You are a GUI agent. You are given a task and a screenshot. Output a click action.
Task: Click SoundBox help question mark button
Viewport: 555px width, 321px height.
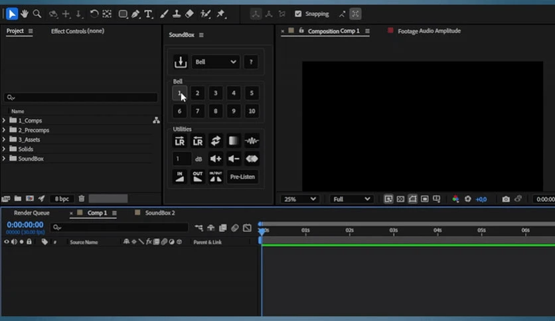(x=251, y=62)
